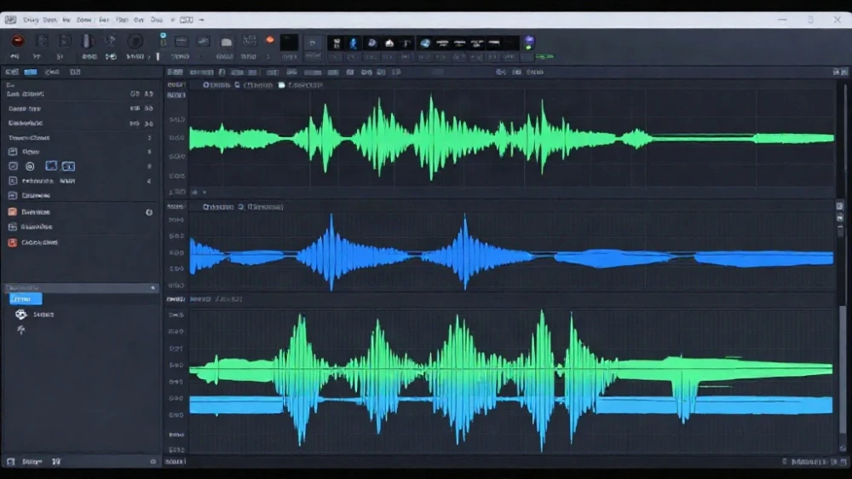This screenshot has width=852, height=479.
Task: Click the blue globe icon in the toolbar
Action: [425, 43]
